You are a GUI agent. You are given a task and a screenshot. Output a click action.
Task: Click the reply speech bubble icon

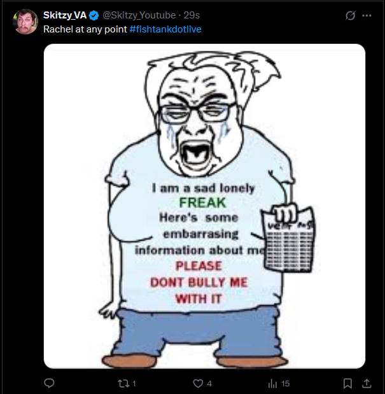(49, 383)
